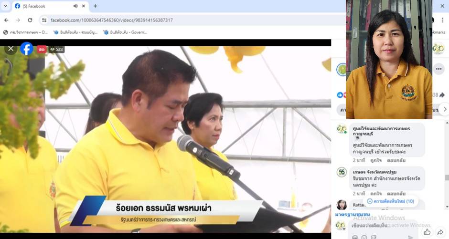
Task: Open ศูนย์วิจัยและพัฒนาการเกษตร กาญจนบุรี commenter profile name
Action: click(381, 131)
